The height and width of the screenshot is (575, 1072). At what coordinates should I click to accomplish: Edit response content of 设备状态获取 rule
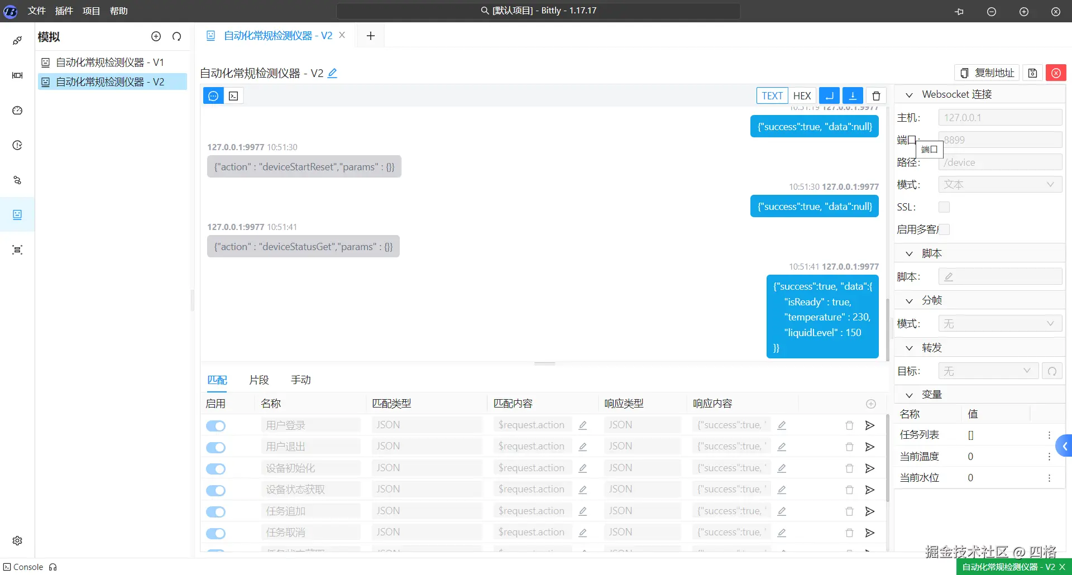pos(782,490)
